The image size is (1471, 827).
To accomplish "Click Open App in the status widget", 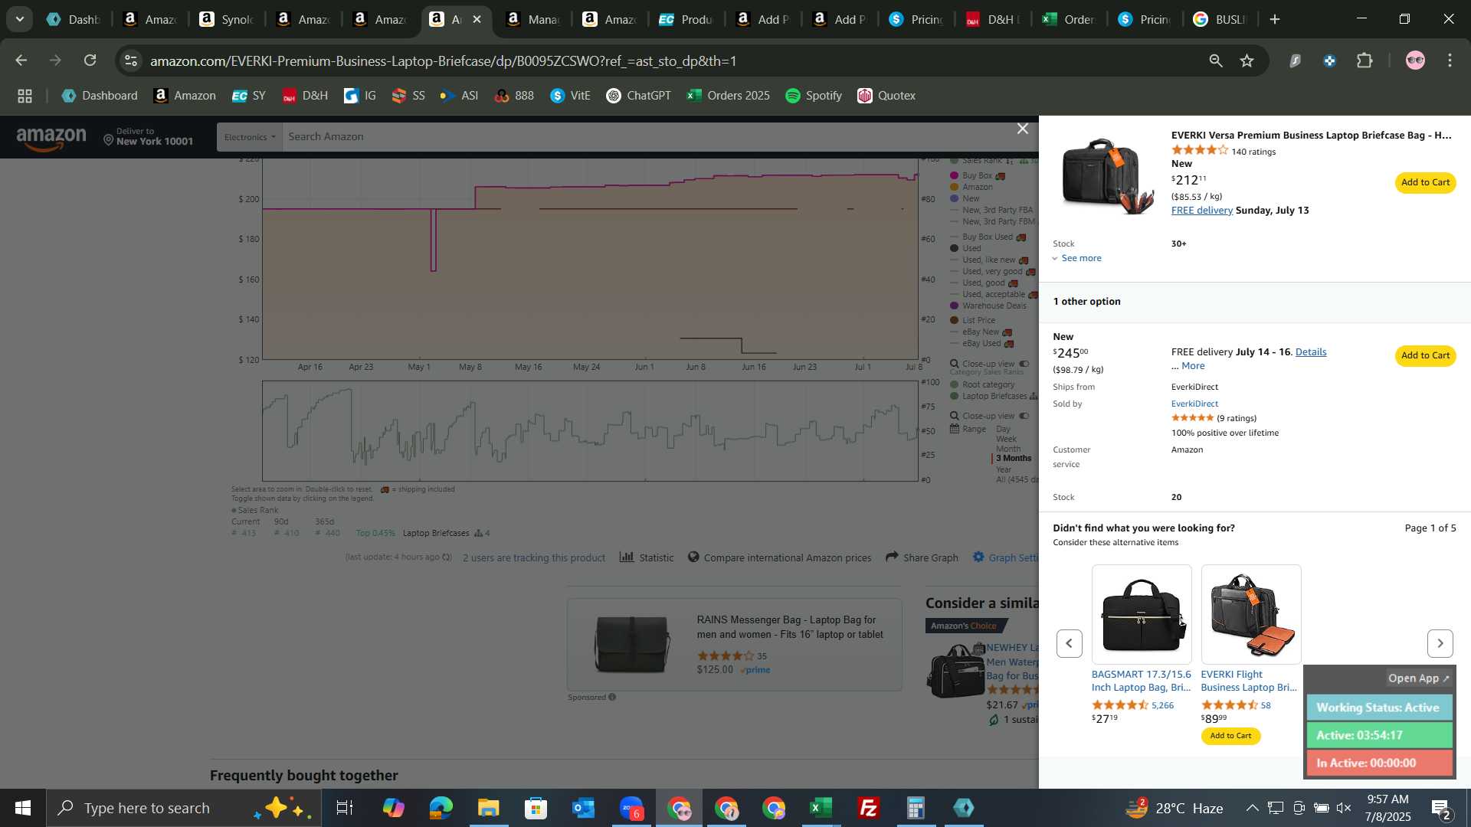I will click(1418, 678).
